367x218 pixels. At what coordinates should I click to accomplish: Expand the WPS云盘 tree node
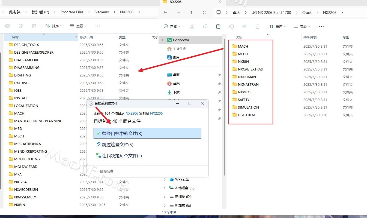165,179
